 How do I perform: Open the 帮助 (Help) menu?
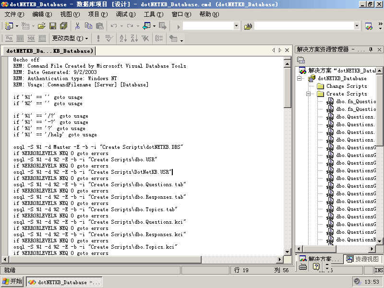[209, 14]
